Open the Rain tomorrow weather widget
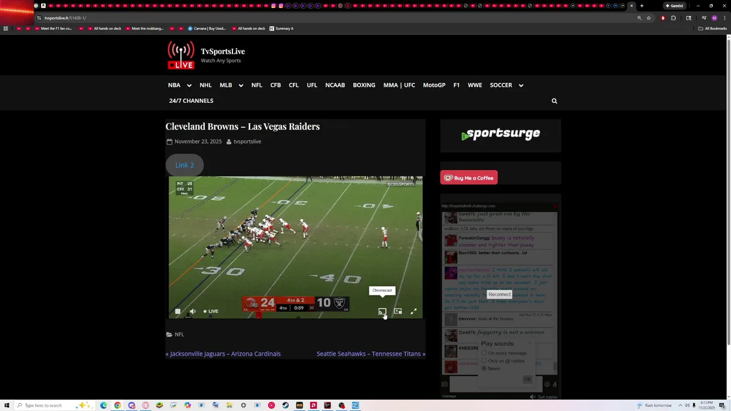 654,405
